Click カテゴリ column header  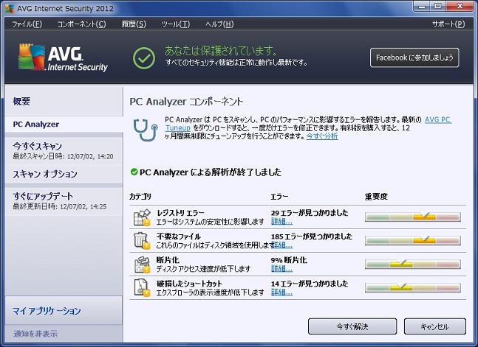tap(140, 197)
